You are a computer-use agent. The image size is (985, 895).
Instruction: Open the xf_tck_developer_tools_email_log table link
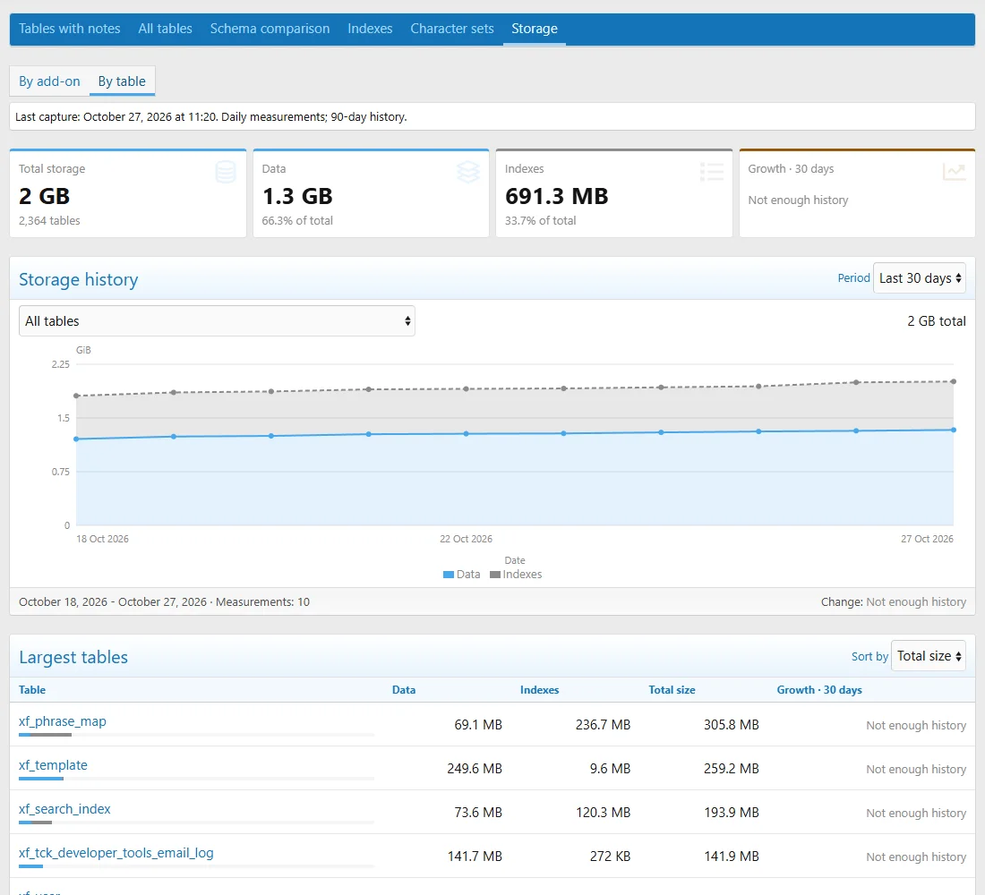116,853
